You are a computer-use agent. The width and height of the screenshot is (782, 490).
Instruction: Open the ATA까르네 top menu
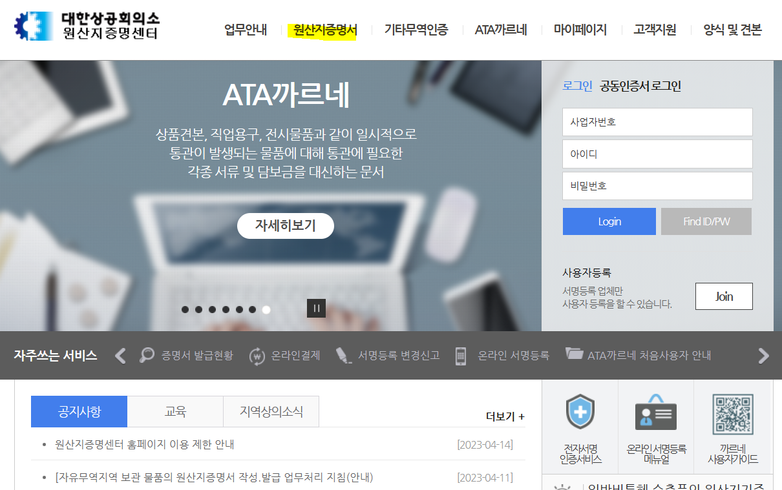pyautogui.click(x=501, y=30)
